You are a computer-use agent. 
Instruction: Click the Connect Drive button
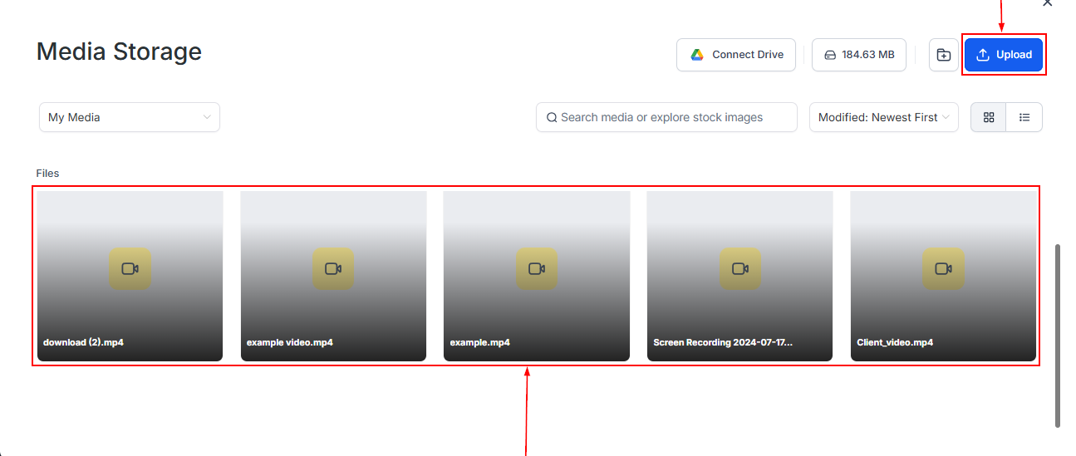pyautogui.click(x=735, y=55)
